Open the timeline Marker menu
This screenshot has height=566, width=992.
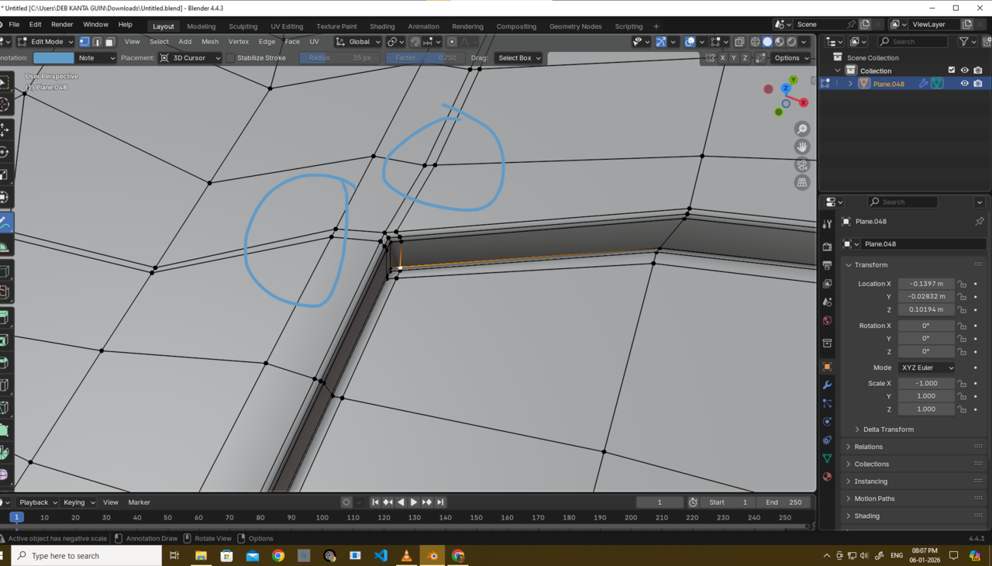(139, 502)
